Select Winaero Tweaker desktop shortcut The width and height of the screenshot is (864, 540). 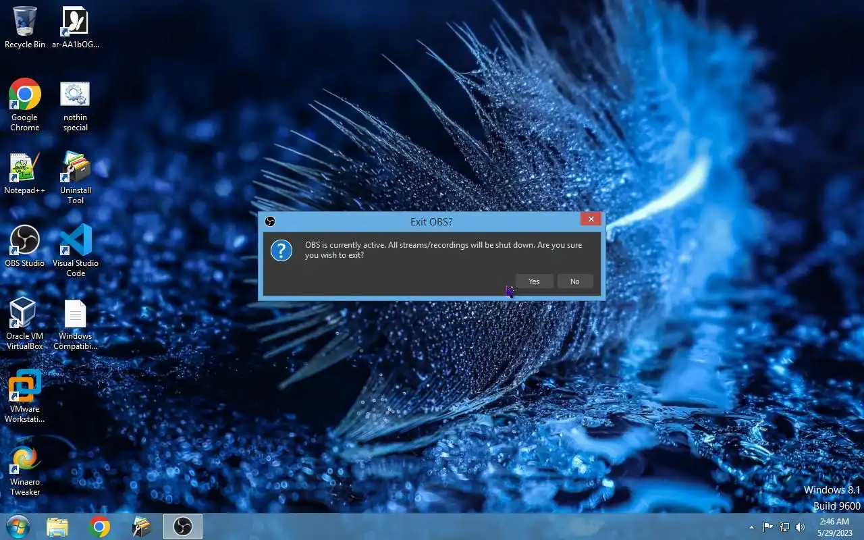(x=25, y=470)
